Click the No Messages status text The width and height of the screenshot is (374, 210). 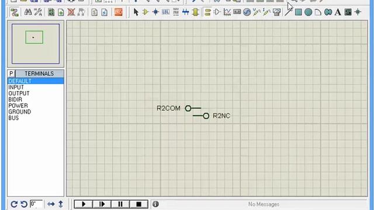pos(264,204)
